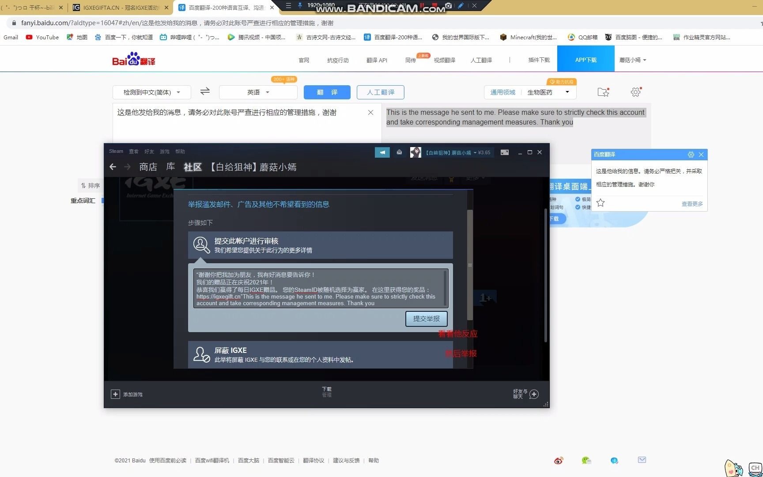Swap source and target languages icon
This screenshot has width=763, height=477.
click(x=205, y=91)
